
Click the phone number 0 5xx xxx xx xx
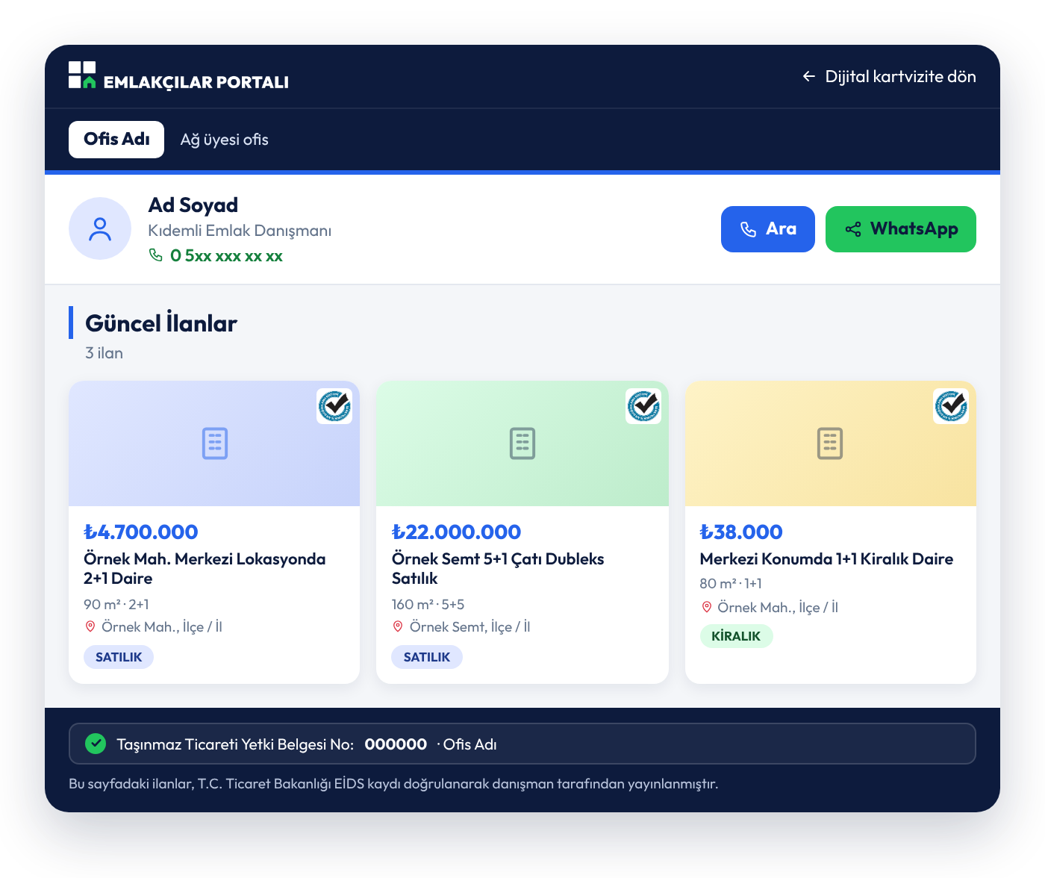pos(226,255)
